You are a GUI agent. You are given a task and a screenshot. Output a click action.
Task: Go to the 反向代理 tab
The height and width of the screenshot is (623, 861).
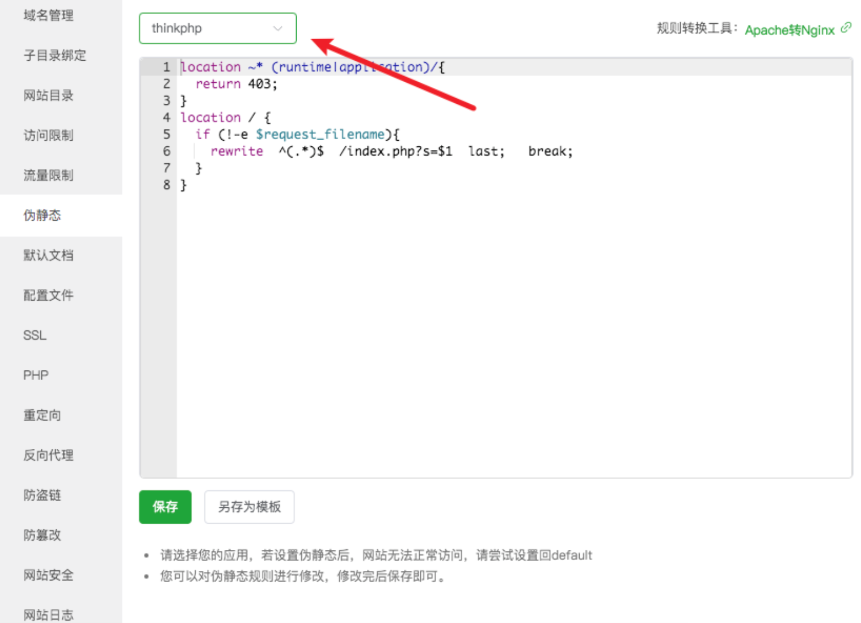pyautogui.click(x=48, y=455)
